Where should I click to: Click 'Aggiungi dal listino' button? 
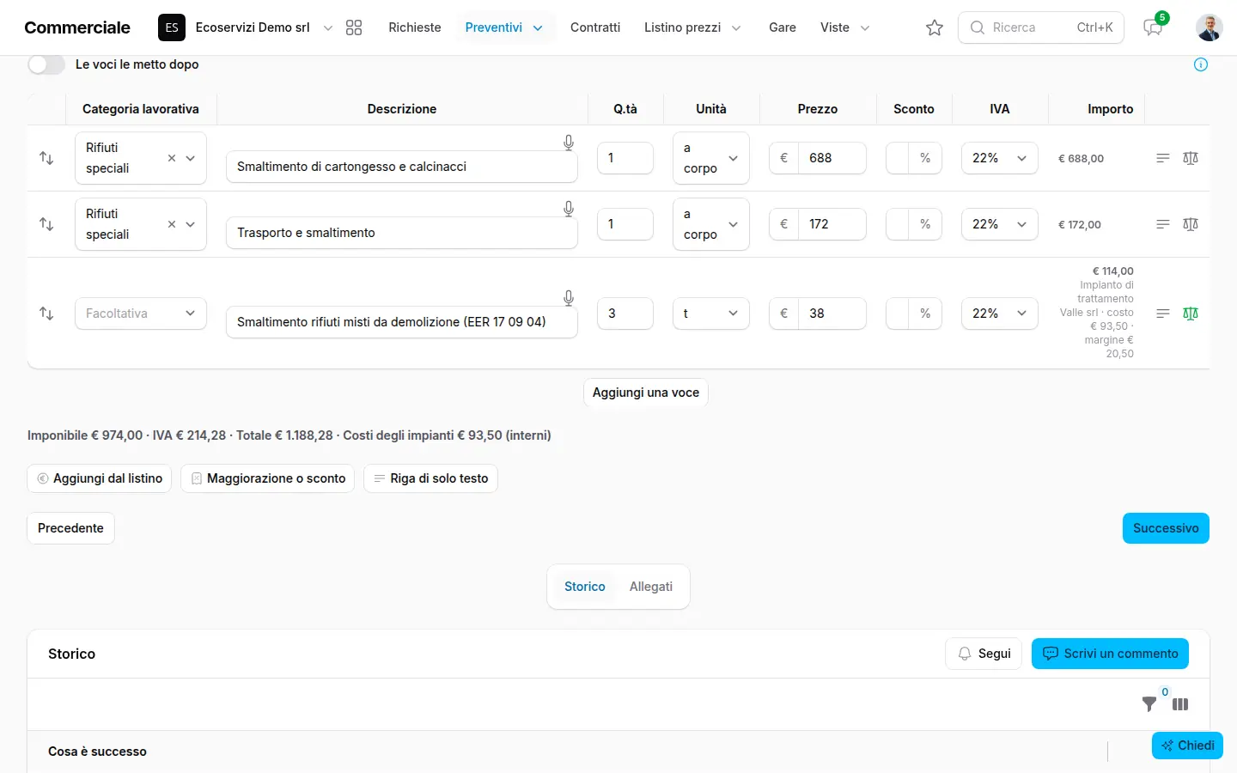pyautogui.click(x=100, y=478)
